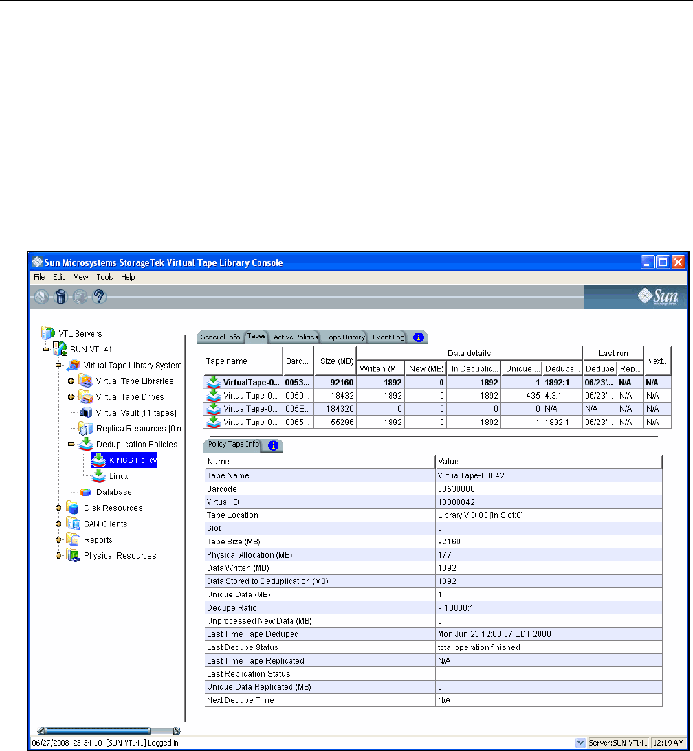Switch to the Tape History tab
The image size is (693, 751).
pyautogui.click(x=344, y=337)
